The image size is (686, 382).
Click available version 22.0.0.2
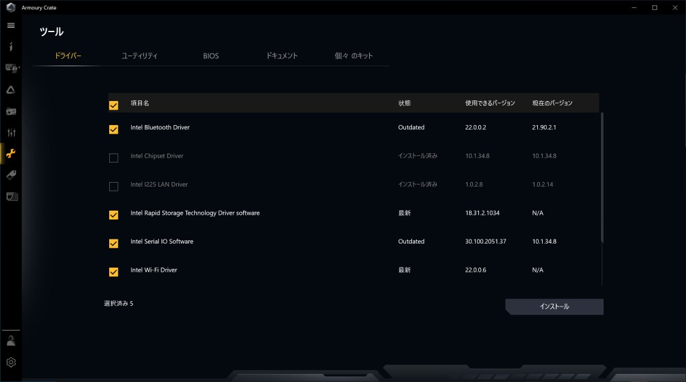pos(476,127)
